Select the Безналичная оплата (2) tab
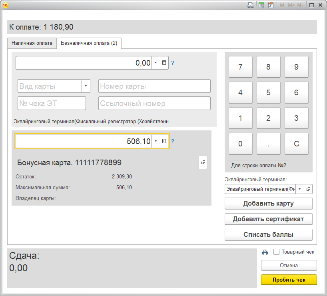Image resolution: width=327 pixels, height=296 pixels. point(89,43)
